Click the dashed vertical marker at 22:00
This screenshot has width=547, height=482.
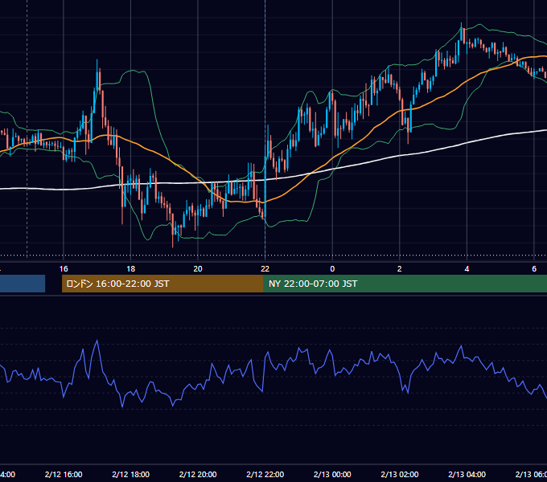pyautogui.click(x=265, y=129)
